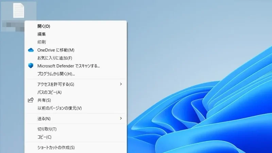
Task: Click the Microsoft Defender shield icon
Action: click(x=31, y=66)
